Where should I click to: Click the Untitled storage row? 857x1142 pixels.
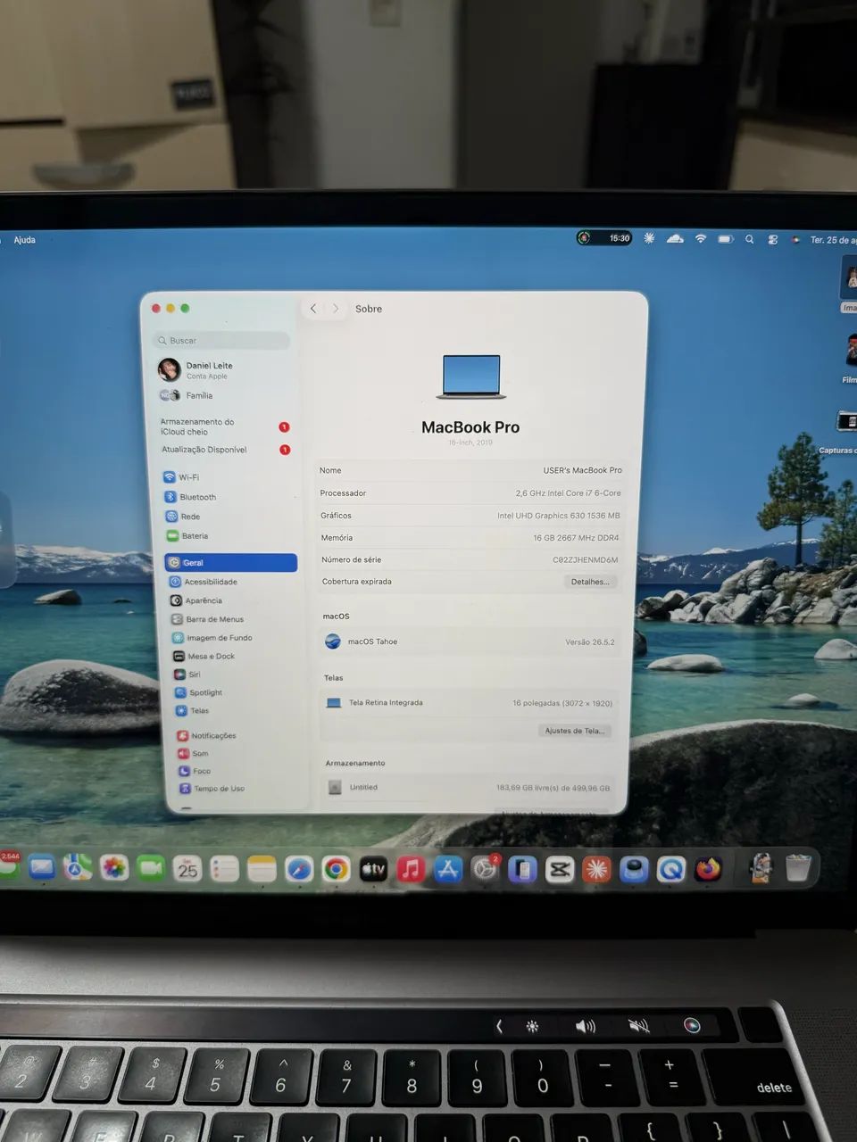click(470, 788)
